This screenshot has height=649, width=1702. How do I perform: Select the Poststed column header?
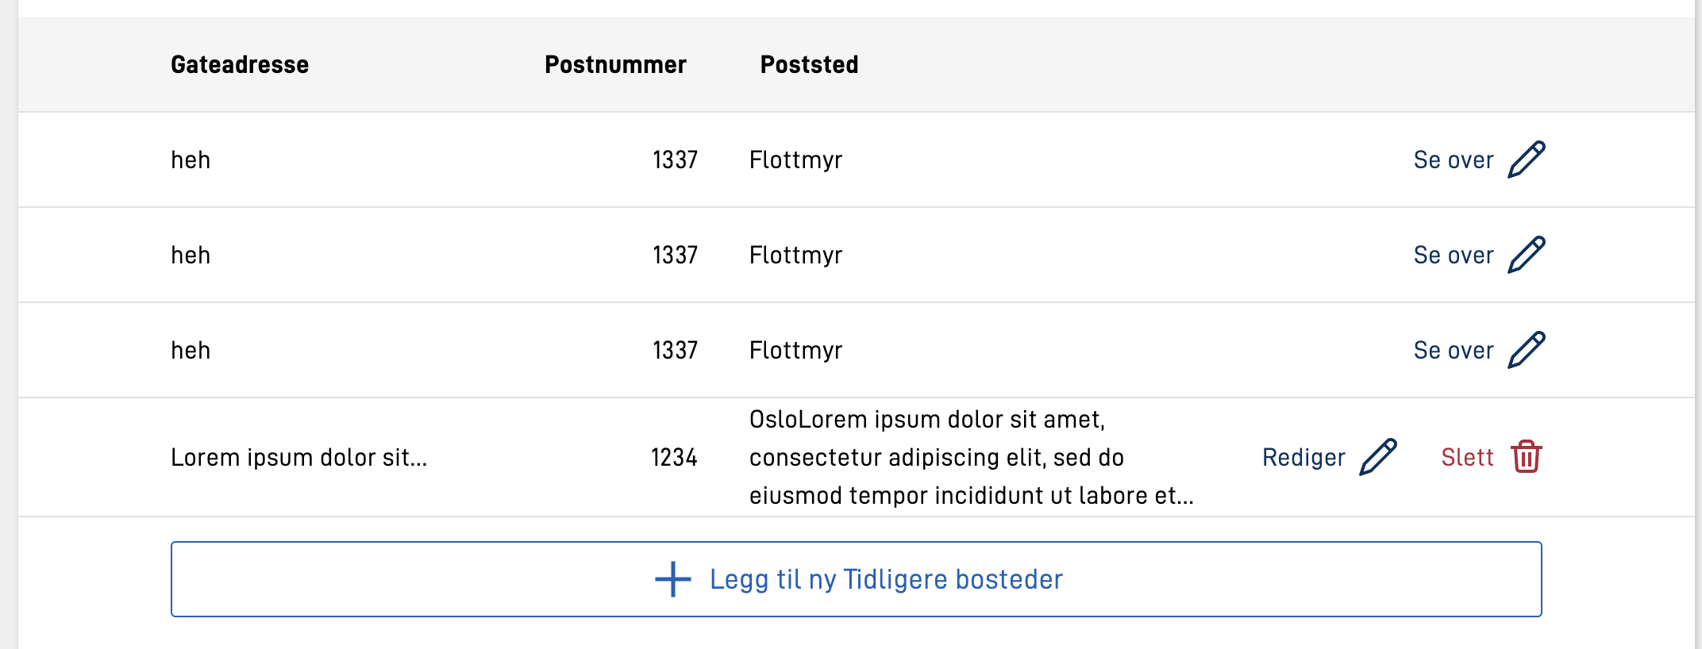809,64
